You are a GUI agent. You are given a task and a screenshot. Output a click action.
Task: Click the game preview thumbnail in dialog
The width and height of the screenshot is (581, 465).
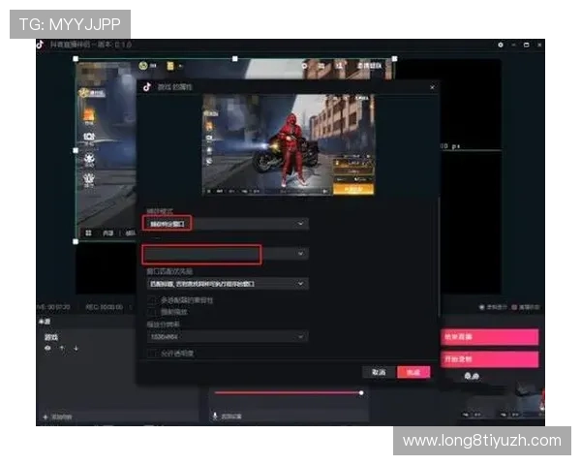[289, 144]
